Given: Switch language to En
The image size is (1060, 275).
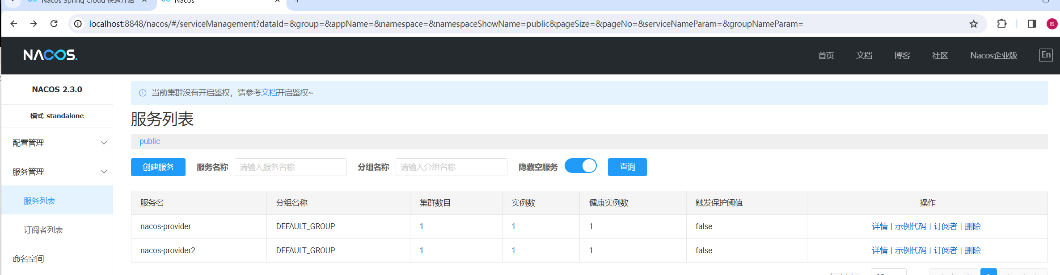Looking at the screenshot, I should pos(1046,55).
